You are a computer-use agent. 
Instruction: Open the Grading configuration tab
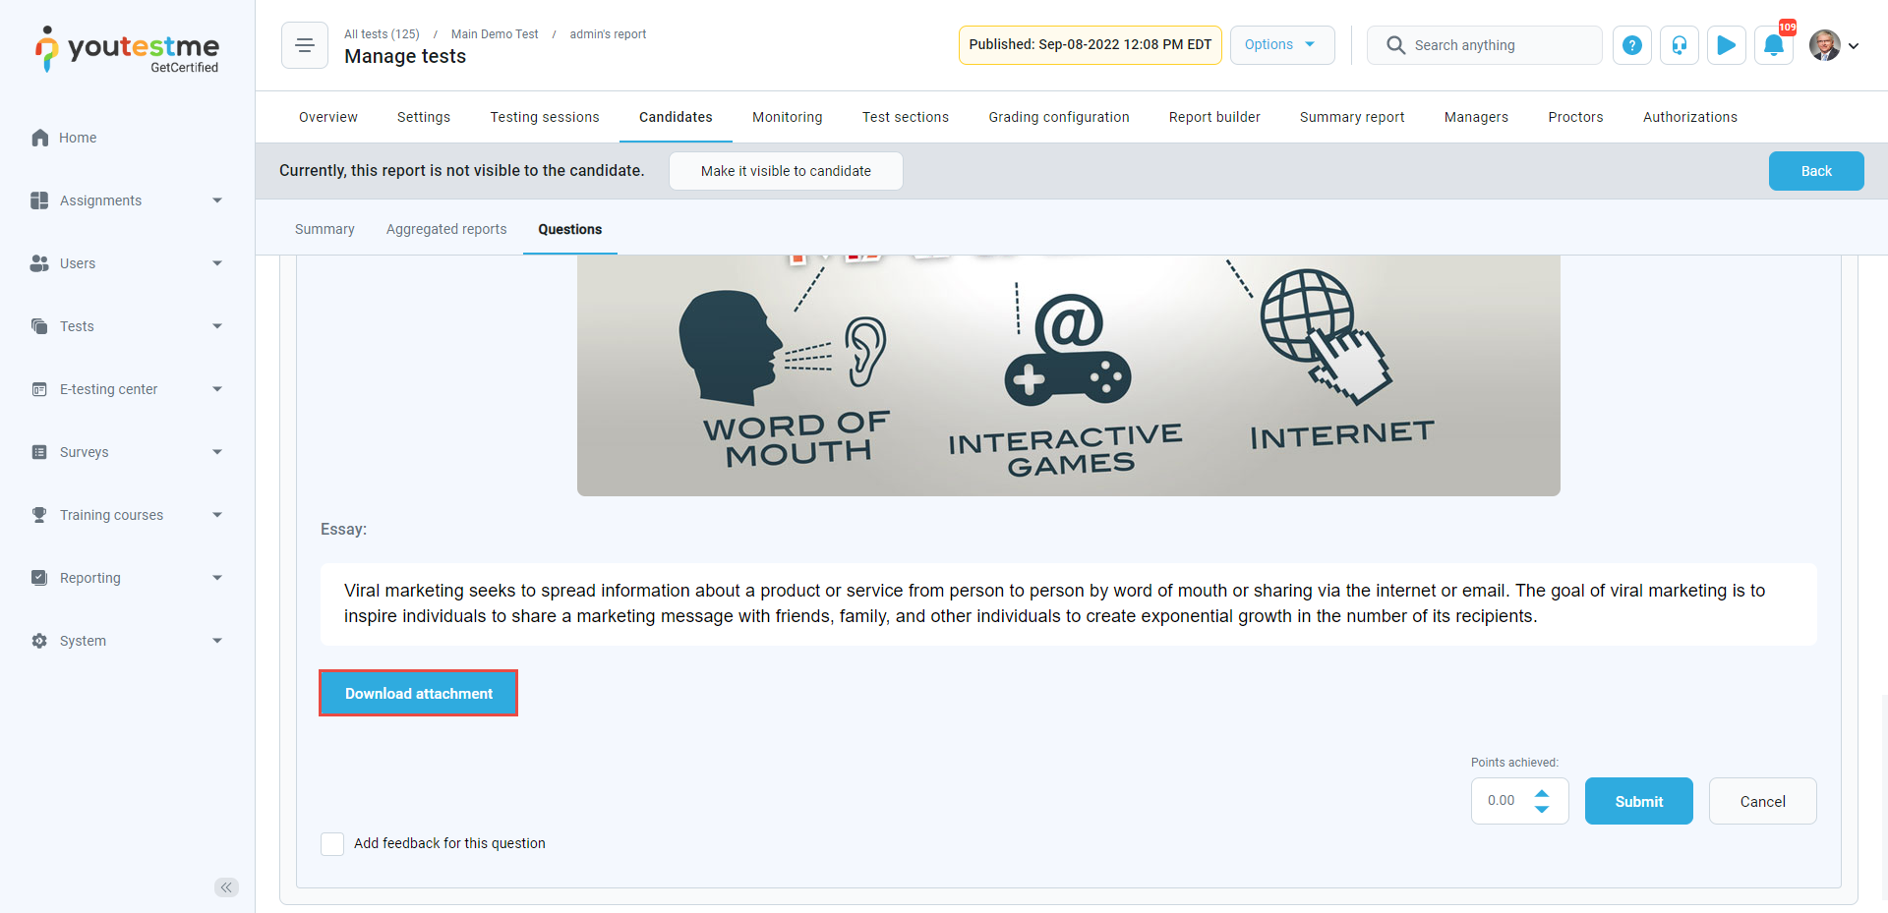point(1058,117)
